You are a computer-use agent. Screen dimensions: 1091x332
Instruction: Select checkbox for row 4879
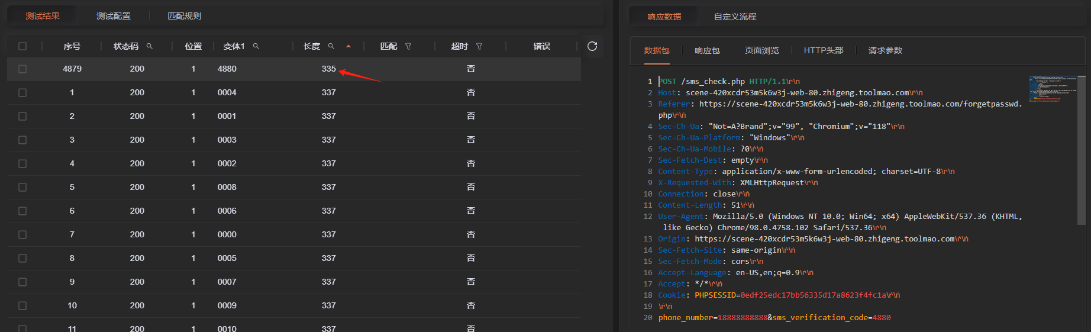(x=22, y=69)
